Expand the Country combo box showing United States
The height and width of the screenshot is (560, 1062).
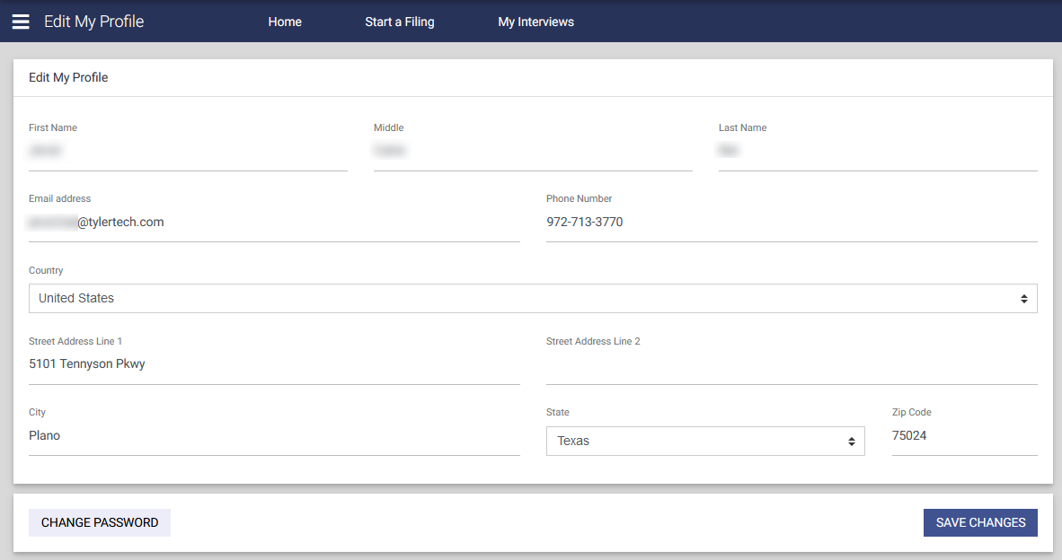533,298
